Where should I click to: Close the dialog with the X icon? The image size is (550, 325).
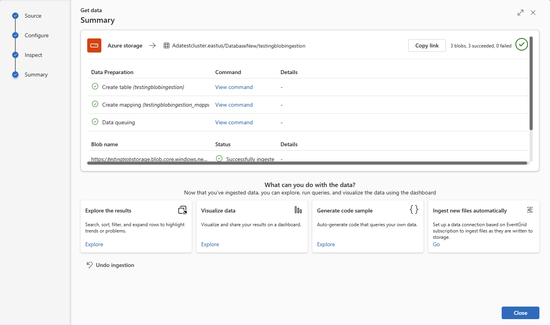(x=533, y=13)
